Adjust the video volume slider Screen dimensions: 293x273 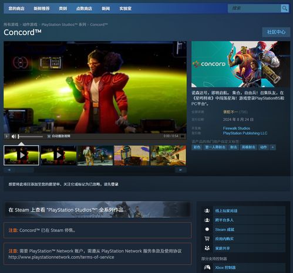pos(31,136)
